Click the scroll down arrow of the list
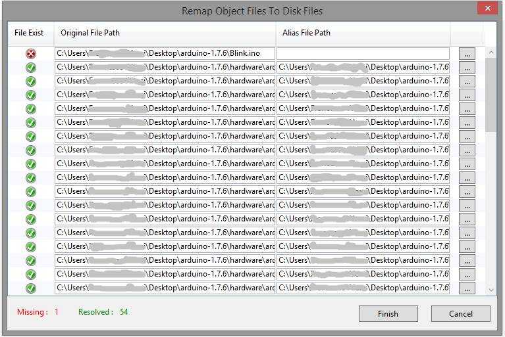Screen dimensions: 505x337 tap(491, 290)
